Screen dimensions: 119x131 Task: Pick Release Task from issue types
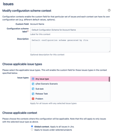[x=69, y=94]
